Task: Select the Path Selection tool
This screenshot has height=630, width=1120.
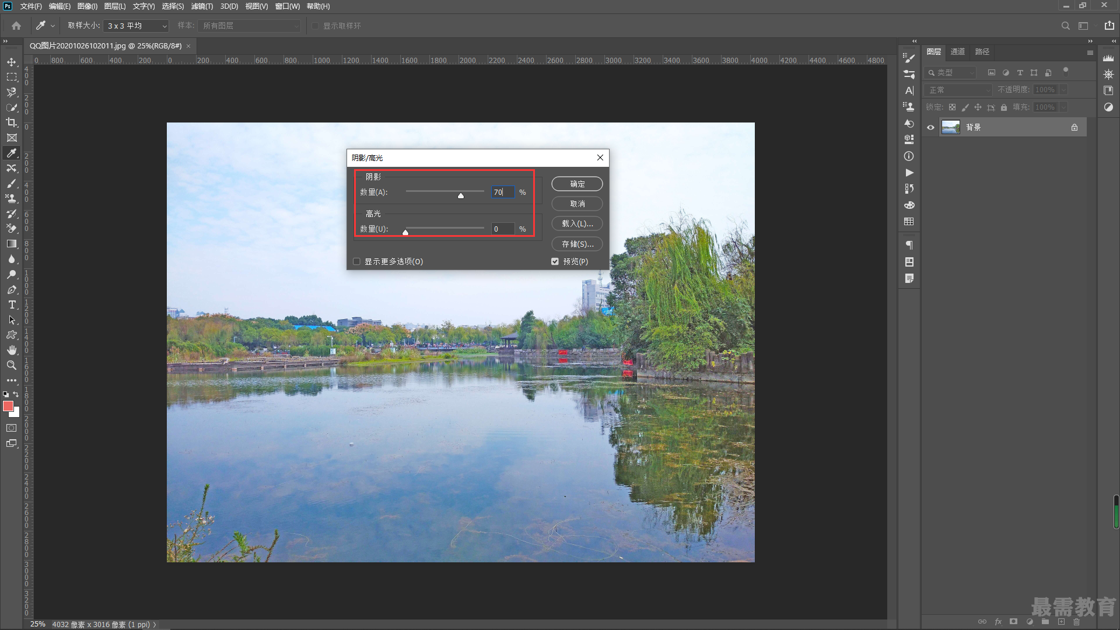Action: tap(12, 320)
